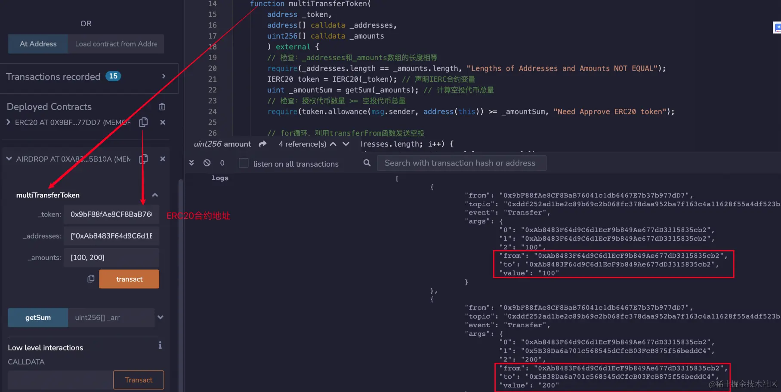The height and width of the screenshot is (392, 781).
Task: Click the pending transactions counter showing 0
Action: [x=222, y=163]
